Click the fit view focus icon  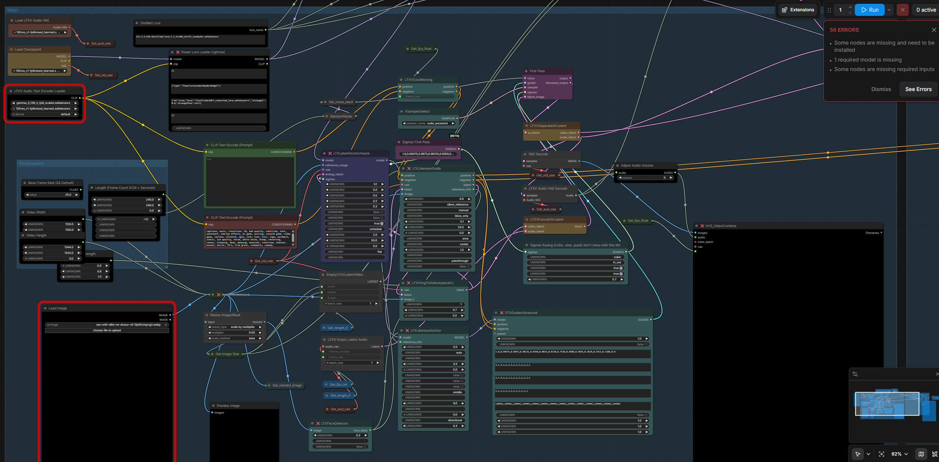[882, 454]
